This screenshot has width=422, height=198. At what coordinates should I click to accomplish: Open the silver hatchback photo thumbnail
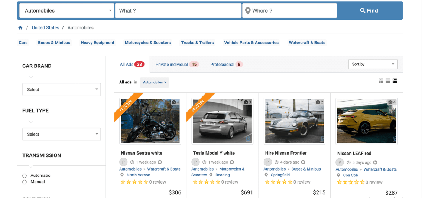coord(222,121)
